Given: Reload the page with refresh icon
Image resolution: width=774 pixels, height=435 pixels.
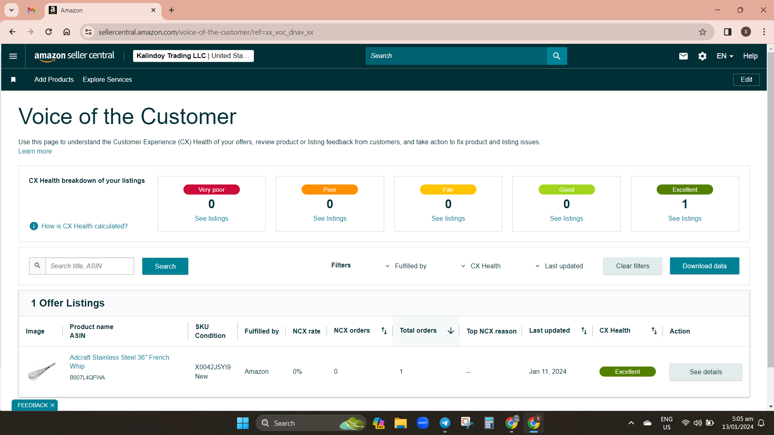Looking at the screenshot, I should 48,32.
